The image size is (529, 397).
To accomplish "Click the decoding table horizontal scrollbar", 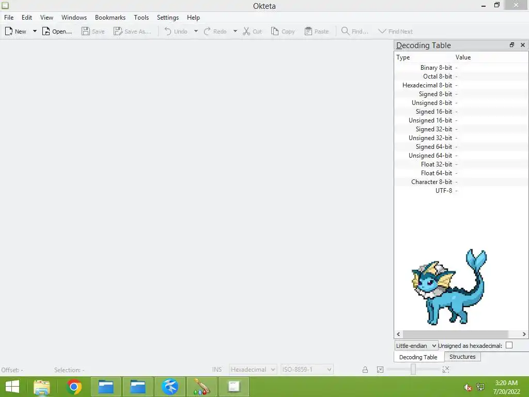I will pos(455,334).
